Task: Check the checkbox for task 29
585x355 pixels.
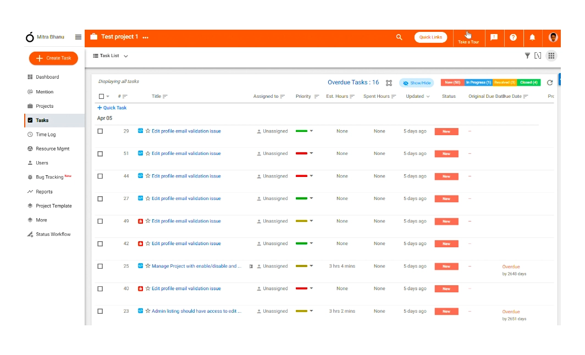Action: click(100, 131)
